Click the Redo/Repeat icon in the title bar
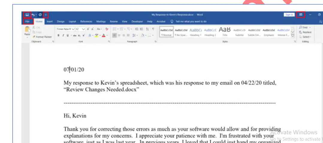The height and width of the screenshot is (143, 323). (x=40, y=15)
